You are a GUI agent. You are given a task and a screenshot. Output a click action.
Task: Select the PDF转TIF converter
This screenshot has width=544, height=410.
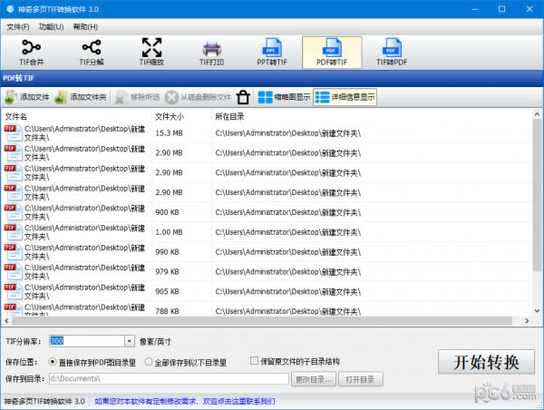pos(332,52)
